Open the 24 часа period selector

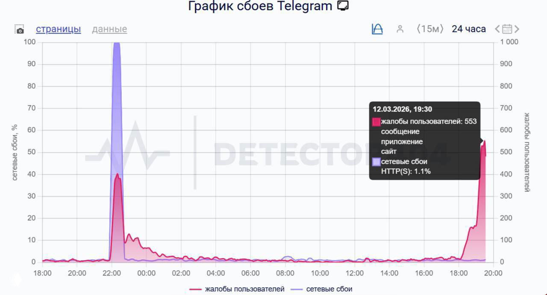(x=469, y=29)
